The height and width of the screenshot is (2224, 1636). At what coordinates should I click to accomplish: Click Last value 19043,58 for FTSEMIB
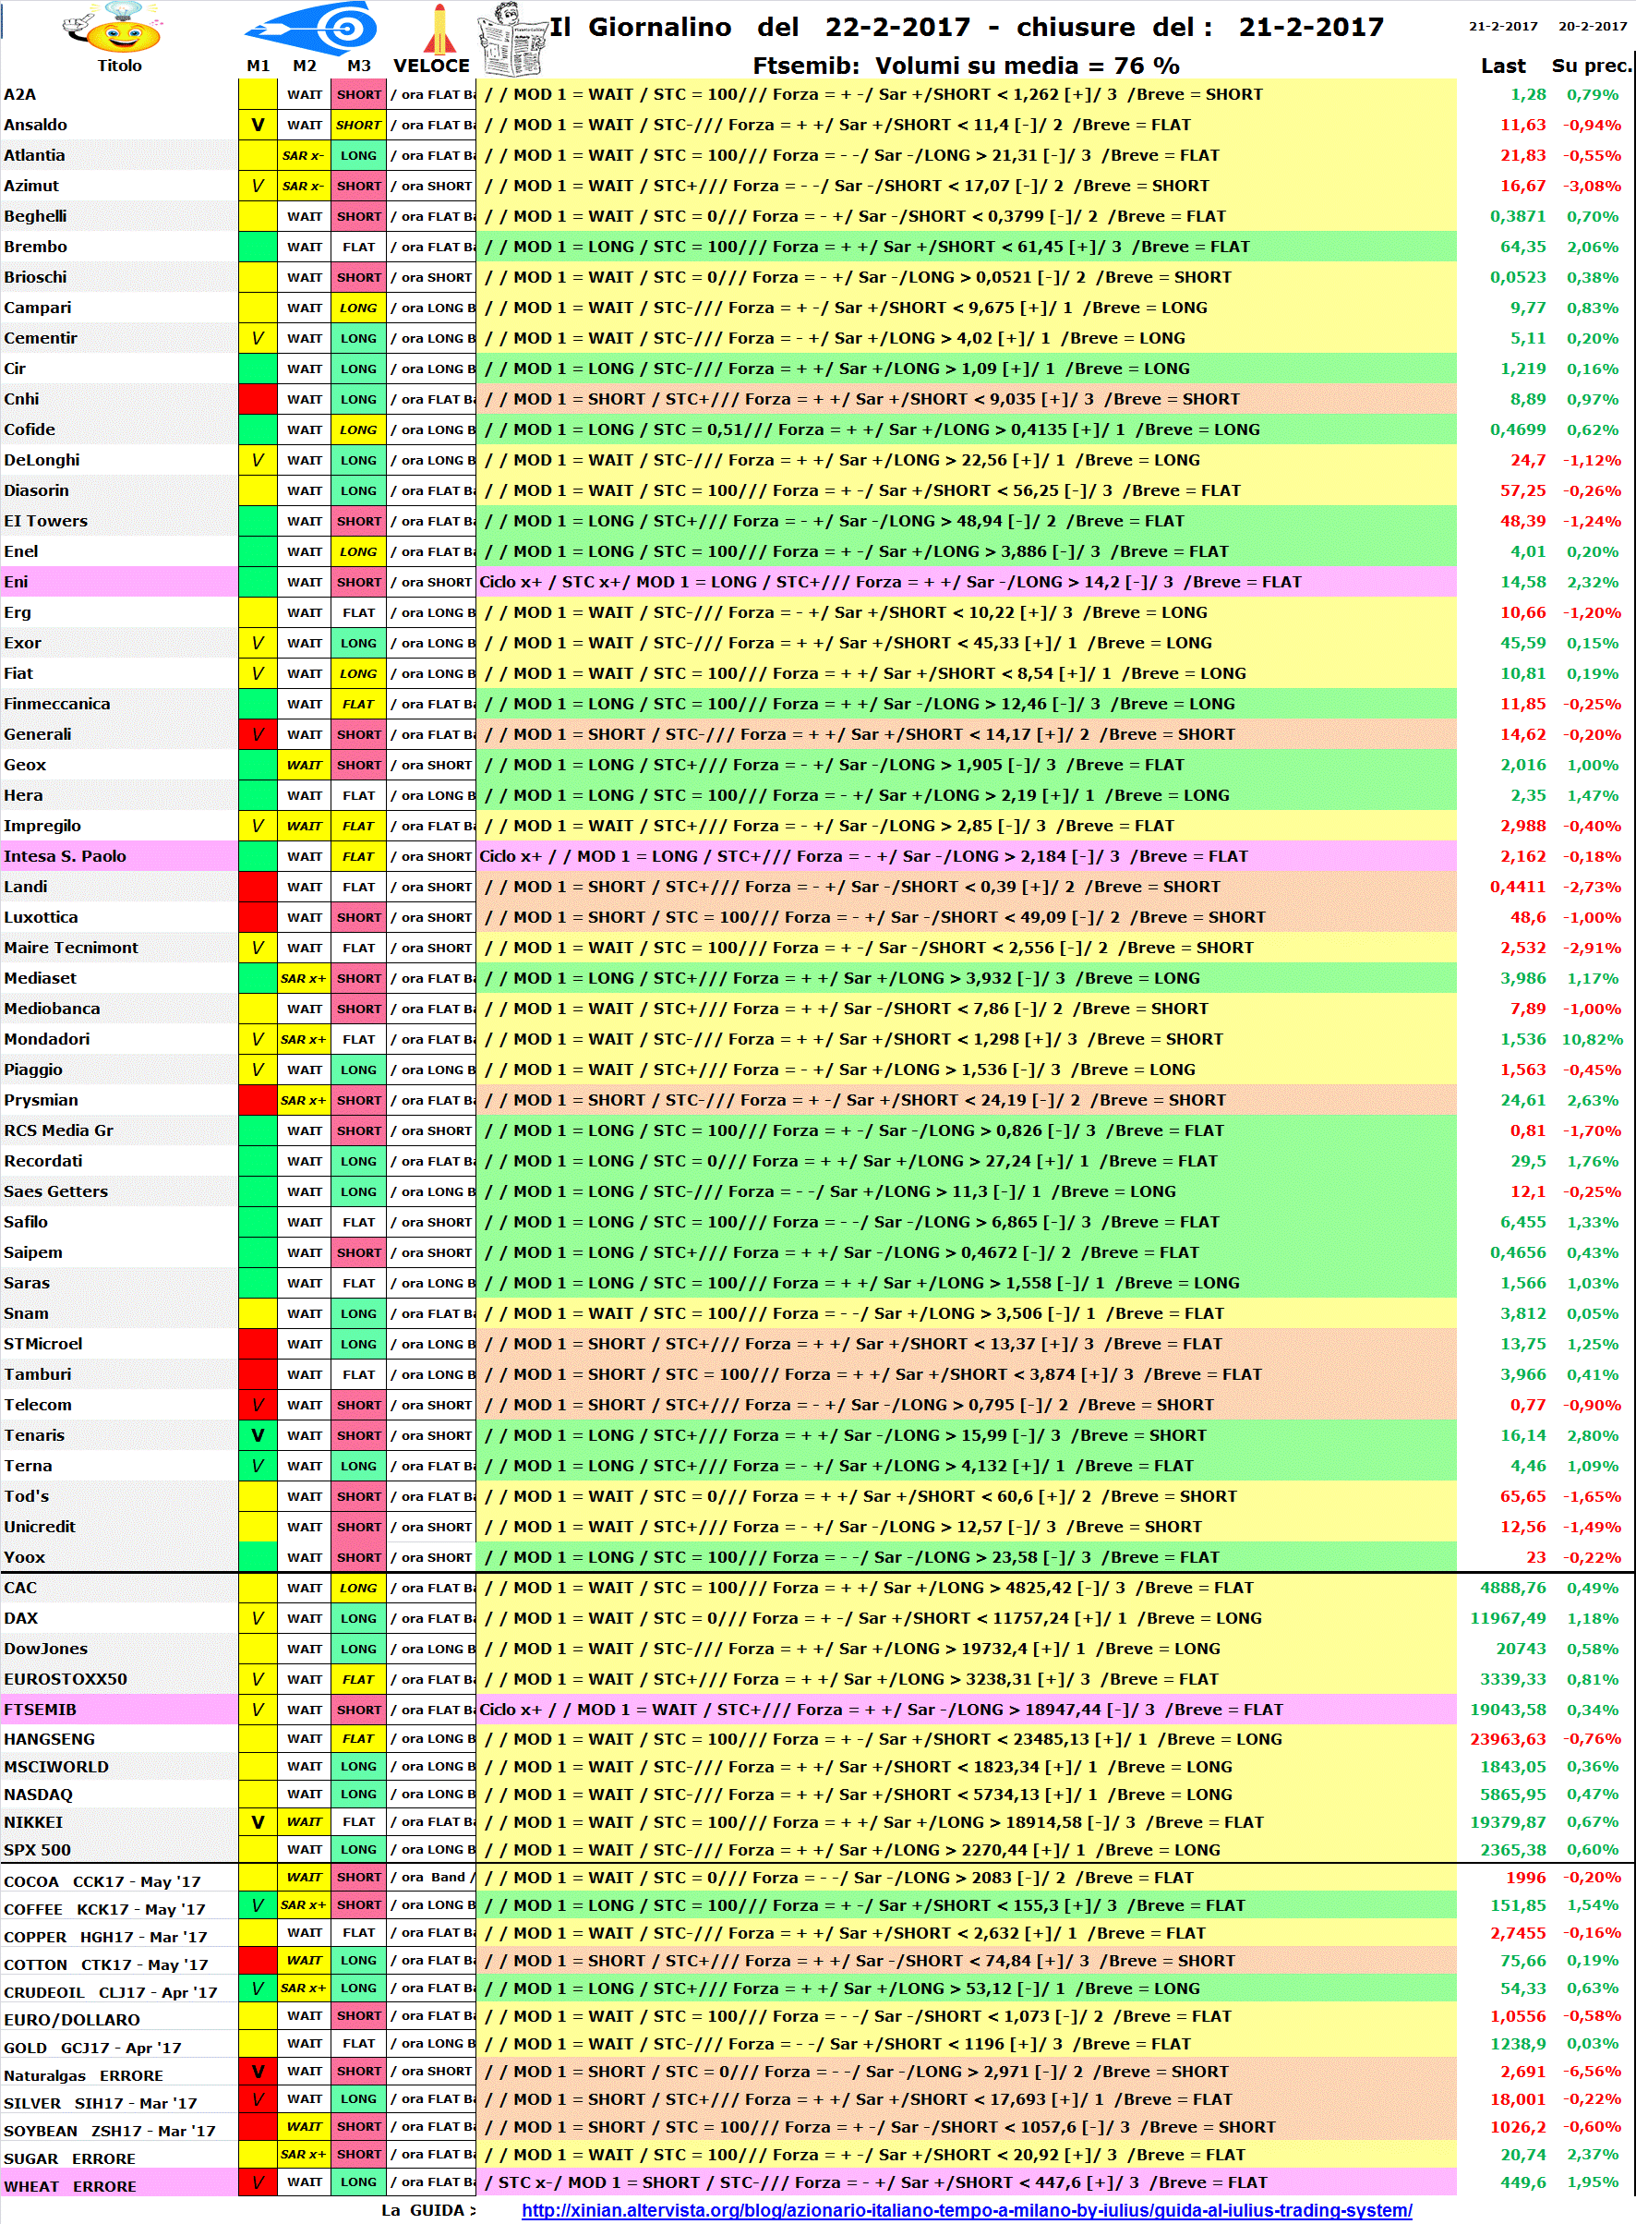[x=1508, y=1709]
